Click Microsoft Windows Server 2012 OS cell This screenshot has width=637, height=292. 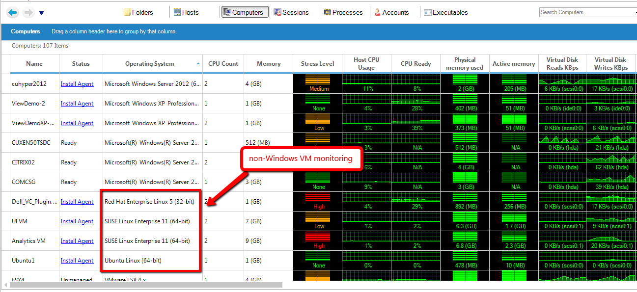click(153, 84)
